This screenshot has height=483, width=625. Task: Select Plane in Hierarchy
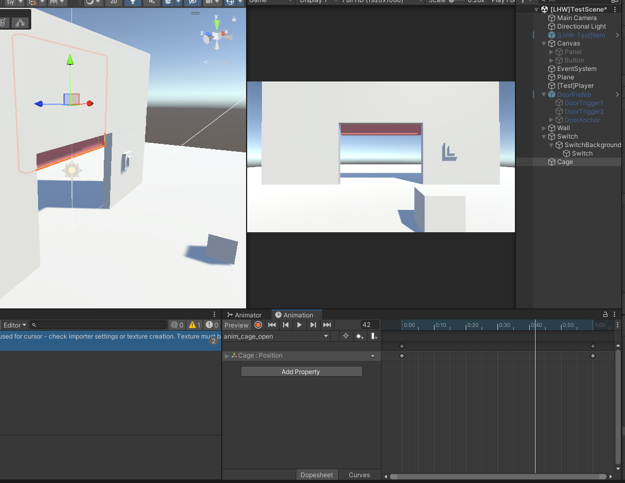[565, 77]
